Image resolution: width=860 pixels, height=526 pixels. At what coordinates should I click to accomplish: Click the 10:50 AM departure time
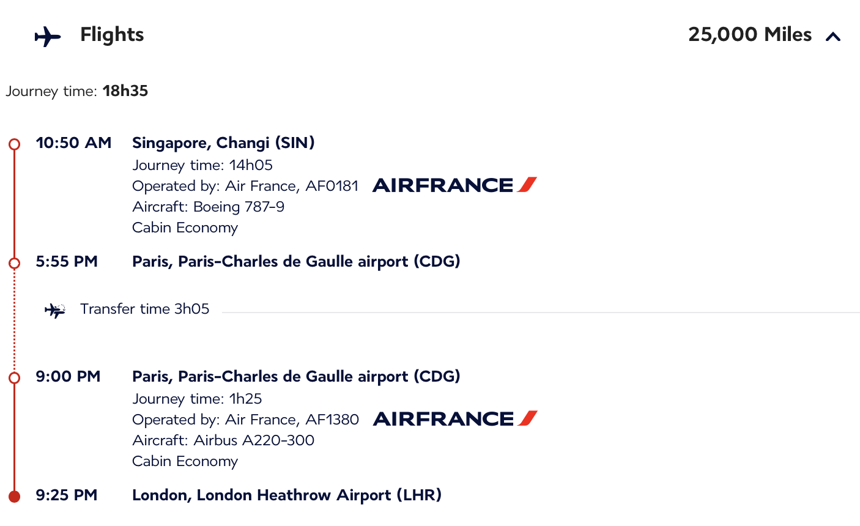point(73,143)
